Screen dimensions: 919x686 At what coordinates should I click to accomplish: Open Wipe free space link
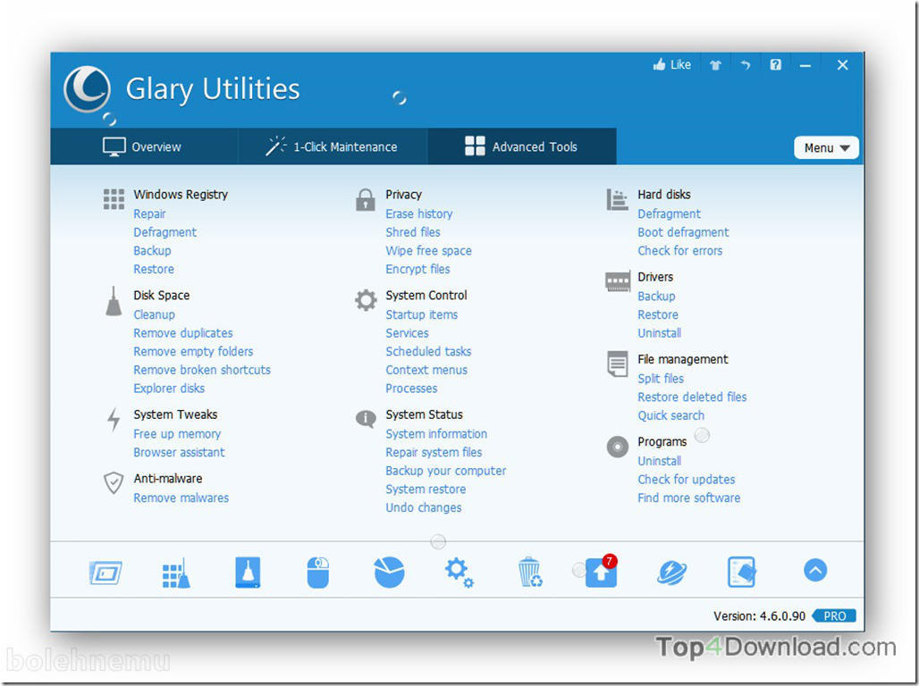click(x=428, y=251)
